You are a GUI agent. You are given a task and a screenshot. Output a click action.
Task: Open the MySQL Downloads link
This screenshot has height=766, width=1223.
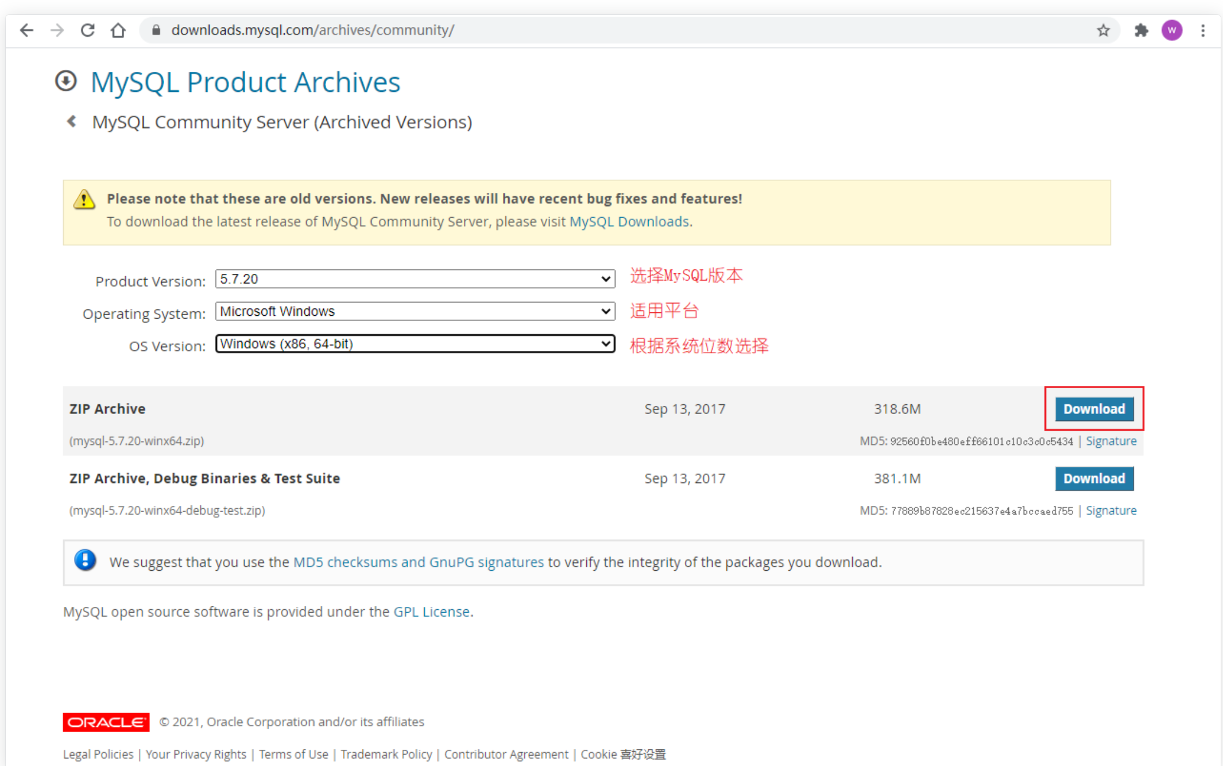coord(629,222)
